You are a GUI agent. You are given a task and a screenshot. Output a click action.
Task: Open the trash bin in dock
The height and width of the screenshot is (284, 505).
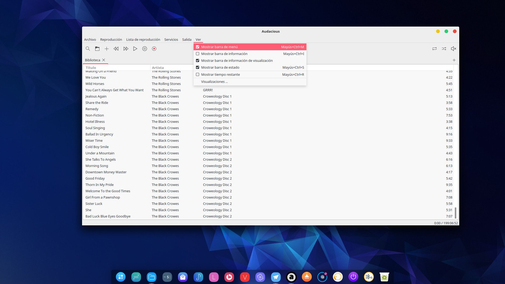[x=384, y=277]
